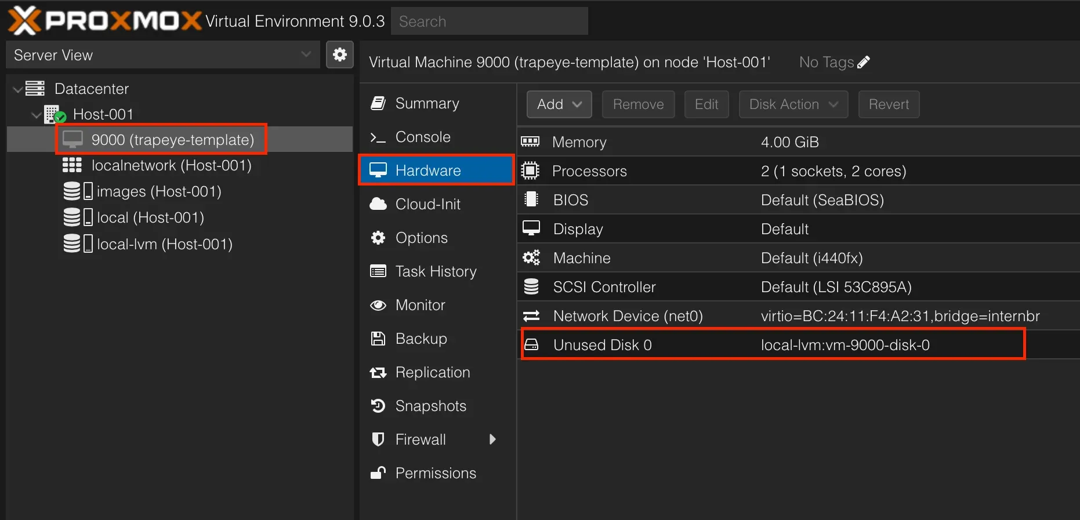Click the edit tags pencil icon
This screenshot has height=520, width=1080.
(864, 62)
